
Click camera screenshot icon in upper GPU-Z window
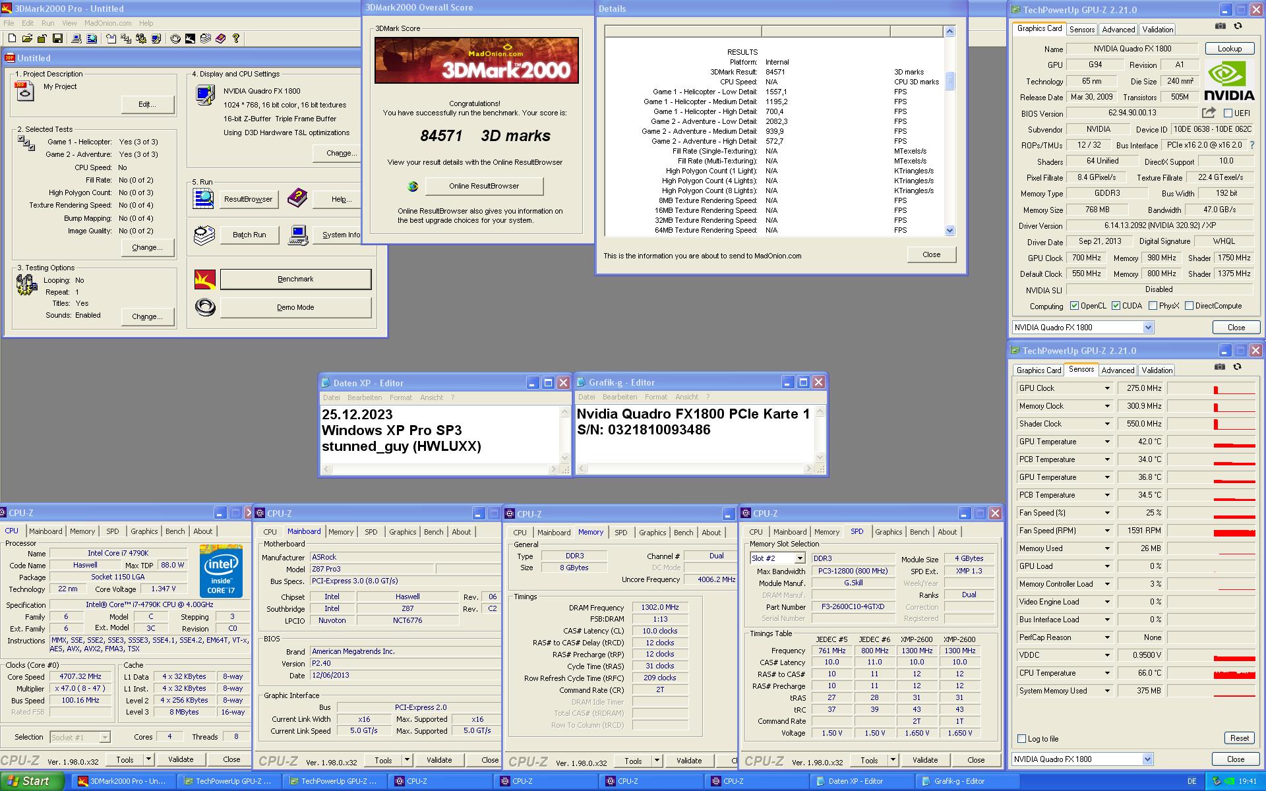1221,26
